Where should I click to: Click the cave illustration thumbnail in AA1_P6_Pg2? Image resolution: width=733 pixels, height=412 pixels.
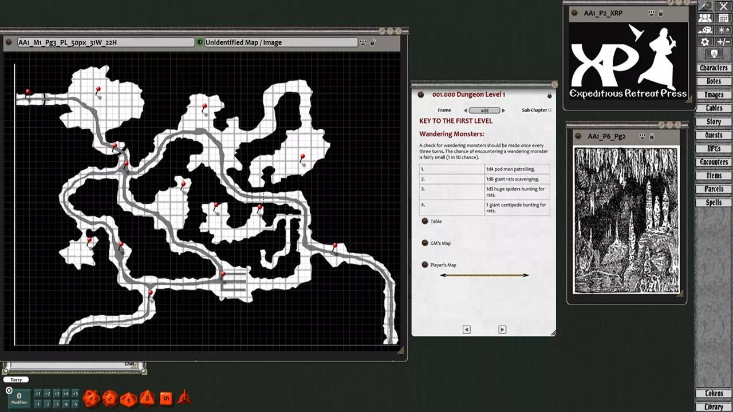[x=626, y=221]
